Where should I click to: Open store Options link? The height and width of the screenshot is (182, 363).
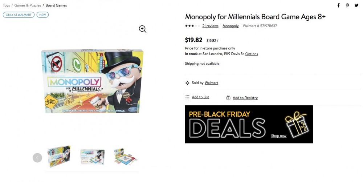[x=252, y=54]
